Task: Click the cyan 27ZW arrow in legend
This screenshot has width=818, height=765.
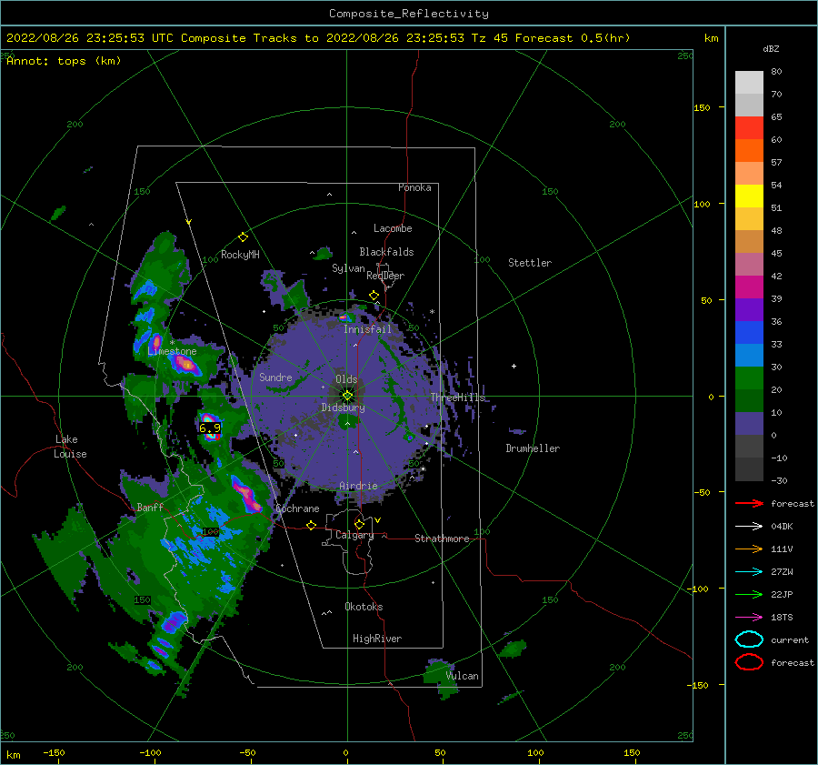Action: (x=749, y=571)
